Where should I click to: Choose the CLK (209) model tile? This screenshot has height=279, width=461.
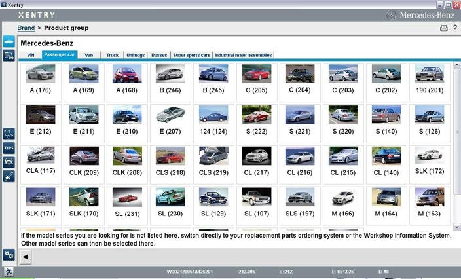click(x=84, y=164)
